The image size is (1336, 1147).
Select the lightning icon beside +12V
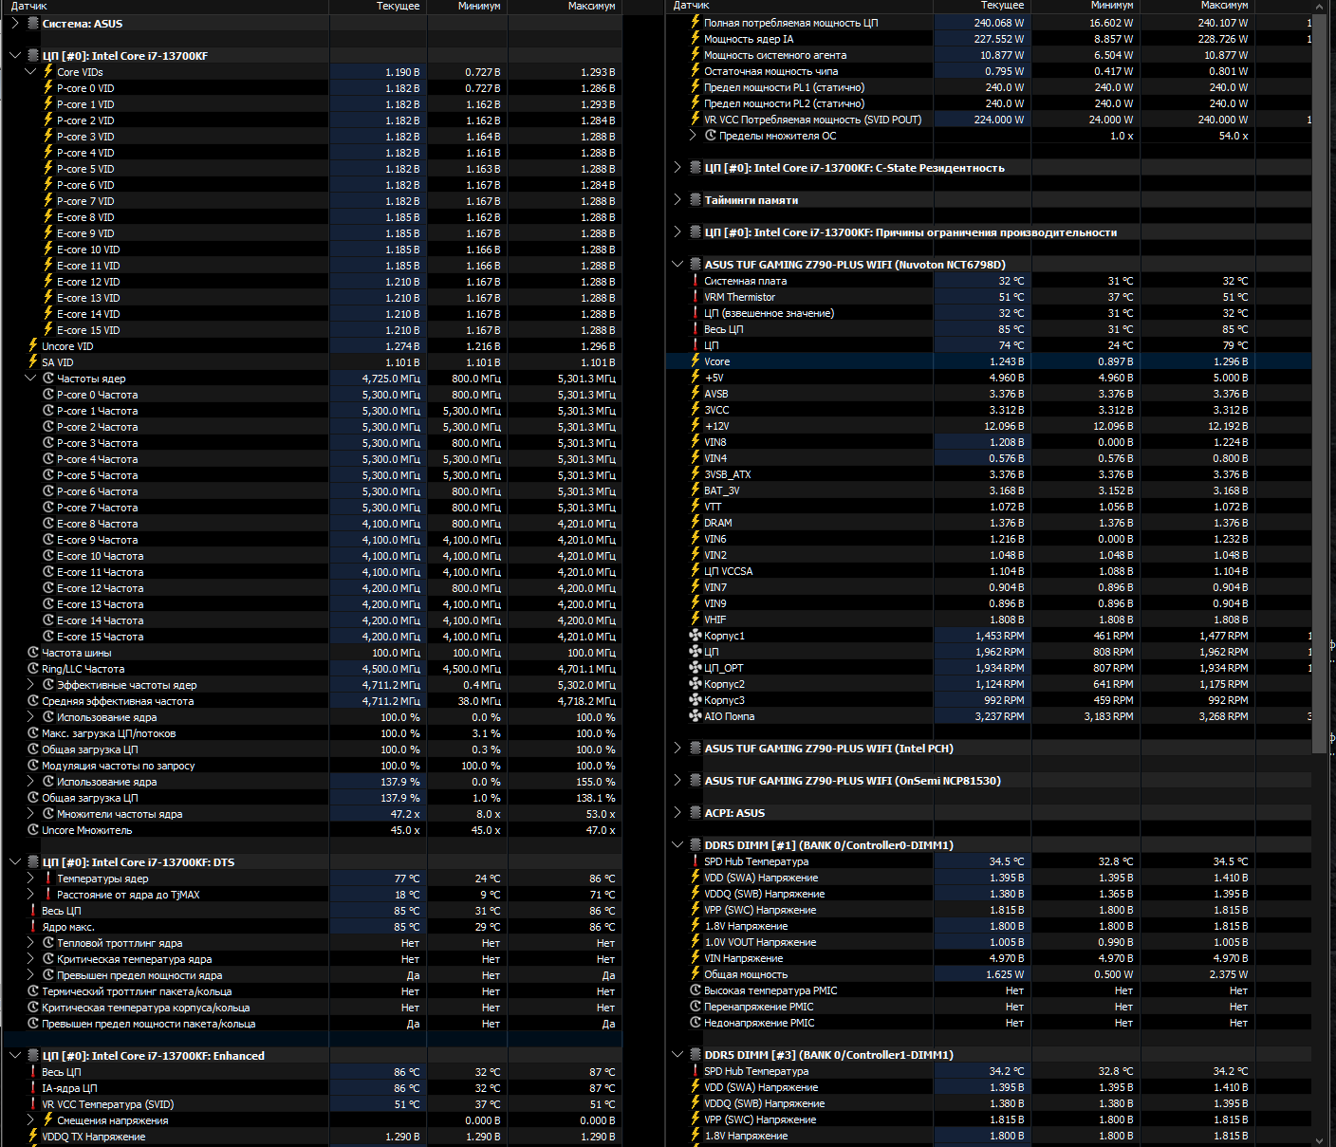[696, 425]
